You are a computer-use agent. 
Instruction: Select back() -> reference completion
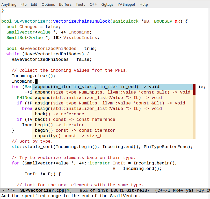(113, 114)
